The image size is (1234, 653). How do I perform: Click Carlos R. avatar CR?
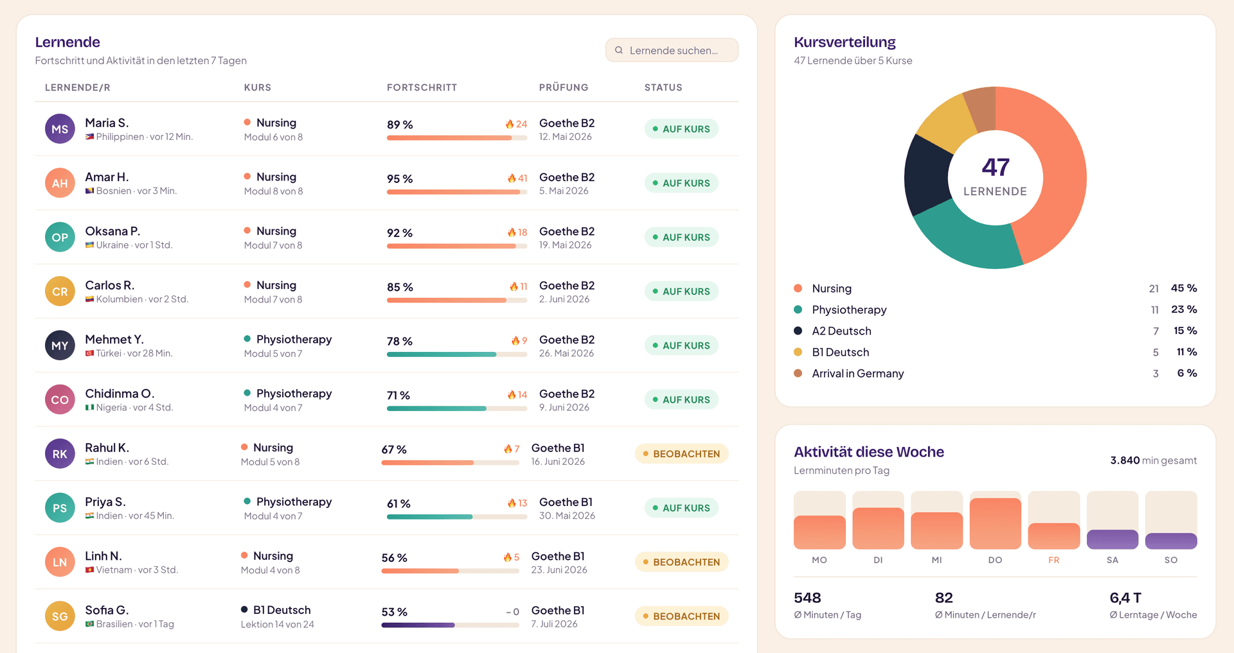pyautogui.click(x=60, y=292)
